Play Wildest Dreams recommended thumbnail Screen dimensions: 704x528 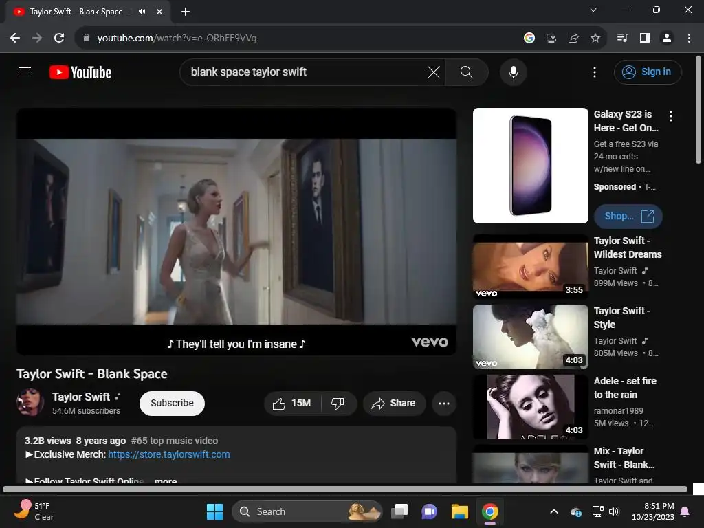[530, 267]
